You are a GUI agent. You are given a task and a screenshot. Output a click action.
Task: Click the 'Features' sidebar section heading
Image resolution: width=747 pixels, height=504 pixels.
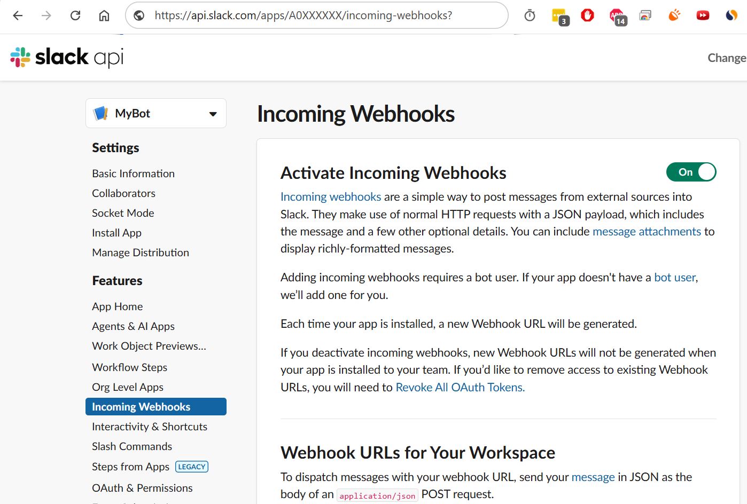(117, 281)
